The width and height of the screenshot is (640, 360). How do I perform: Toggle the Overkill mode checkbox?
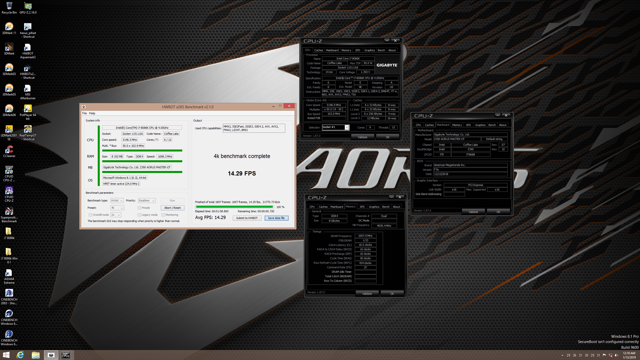pos(90,215)
